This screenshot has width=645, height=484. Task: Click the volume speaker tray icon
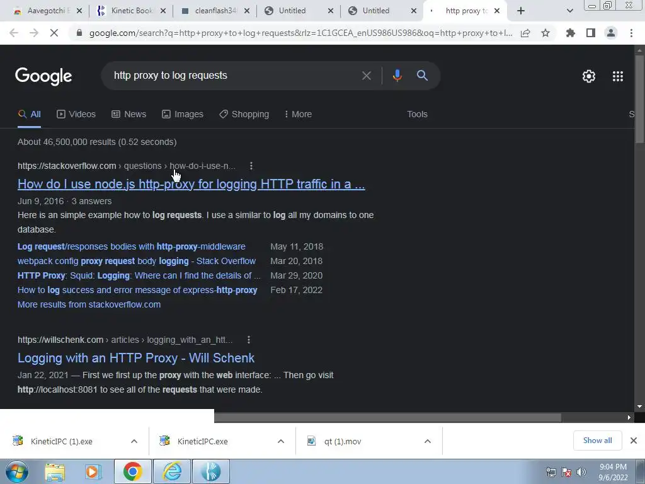tap(581, 472)
